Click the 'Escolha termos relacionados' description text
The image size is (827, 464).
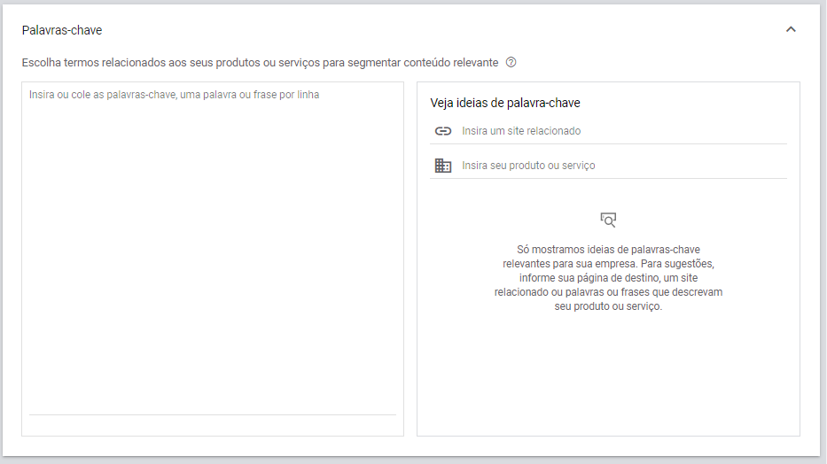(x=260, y=63)
